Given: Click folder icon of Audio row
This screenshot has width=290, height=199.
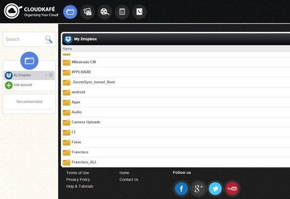Looking at the screenshot, I should tap(67, 112).
